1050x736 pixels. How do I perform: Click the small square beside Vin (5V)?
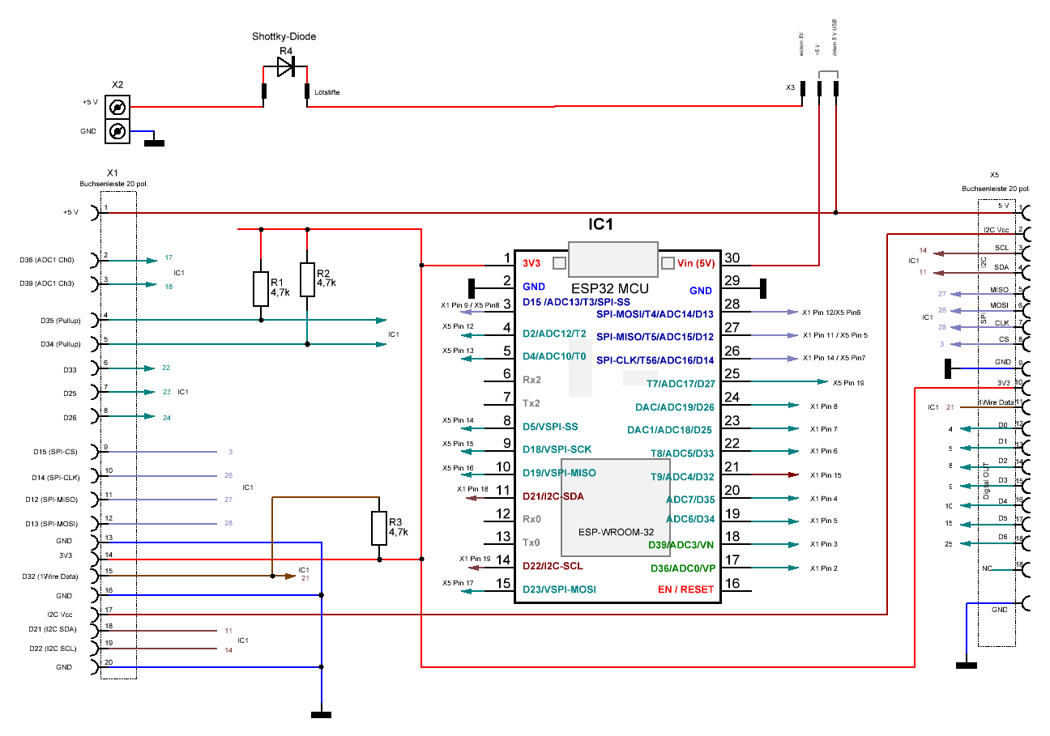pos(668,263)
